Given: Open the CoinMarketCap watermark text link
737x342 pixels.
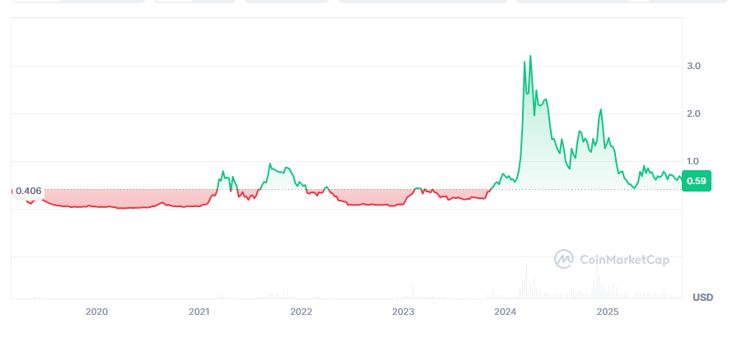Looking at the screenshot, I should click(624, 260).
